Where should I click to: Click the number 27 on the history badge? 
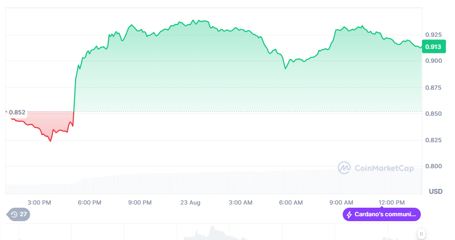point(23,214)
